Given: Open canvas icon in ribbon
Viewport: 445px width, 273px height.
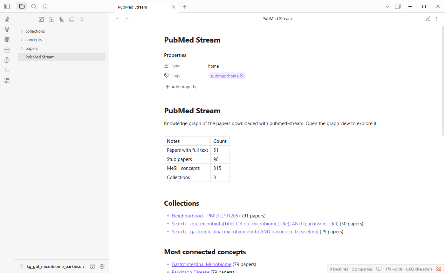Looking at the screenshot, I should coord(7,40).
